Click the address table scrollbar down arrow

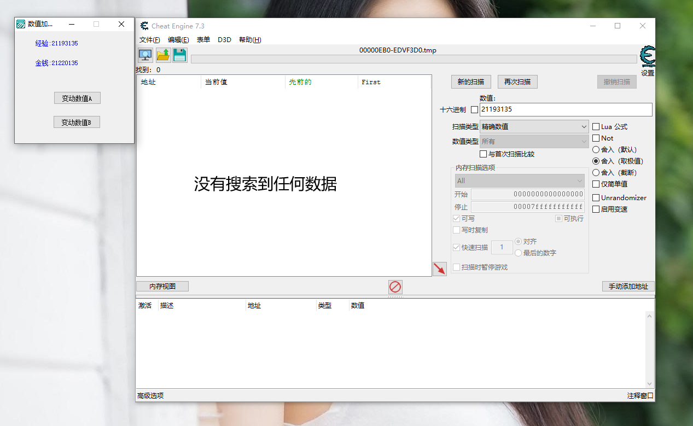click(x=650, y=383)
